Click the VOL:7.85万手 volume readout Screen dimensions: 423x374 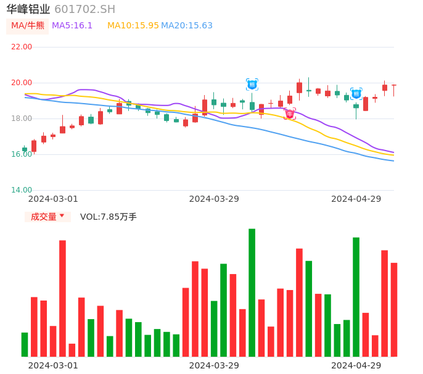(x=109, y=217)
